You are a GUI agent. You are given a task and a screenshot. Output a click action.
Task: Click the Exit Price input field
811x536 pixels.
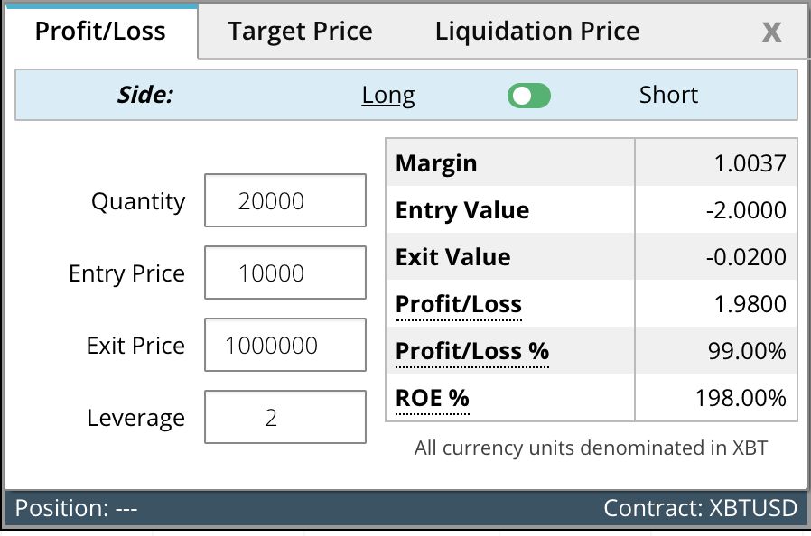[285, 345]
